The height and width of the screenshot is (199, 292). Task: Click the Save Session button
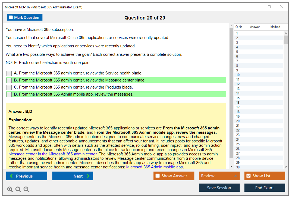coord(219,188)
